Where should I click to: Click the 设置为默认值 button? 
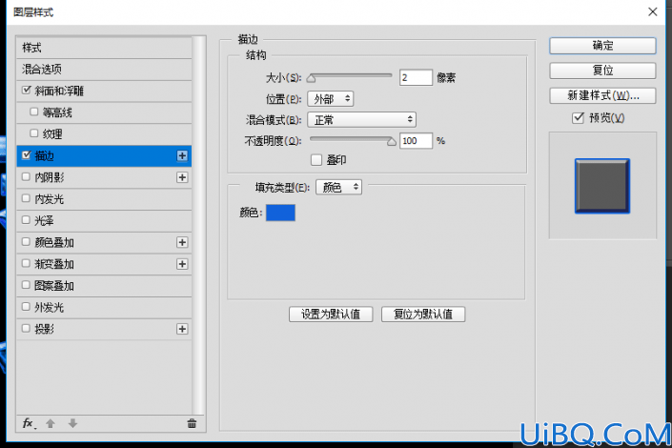[x=331, y=315]
